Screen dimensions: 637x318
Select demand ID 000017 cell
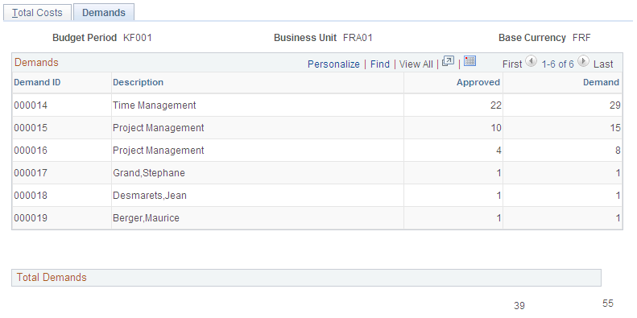coord(31,173)
